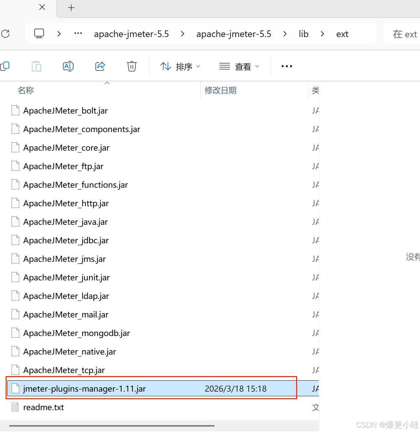The width and height of the screenshot is (420, 432).
Task: Close the current File Explorer tab
Action: [x=42, y=7]
